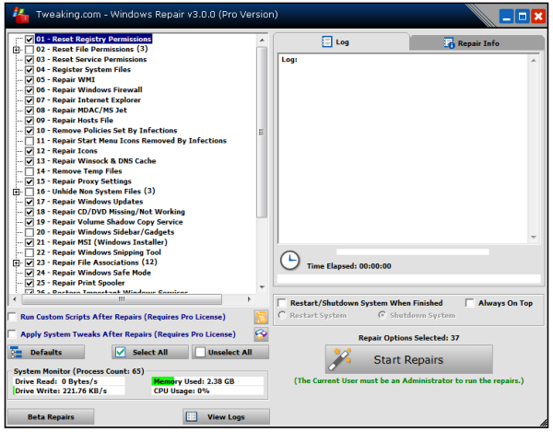Click the Log panel scroll down arrow
This screenshot has height=432, width=553.
[x=534, y=237]
